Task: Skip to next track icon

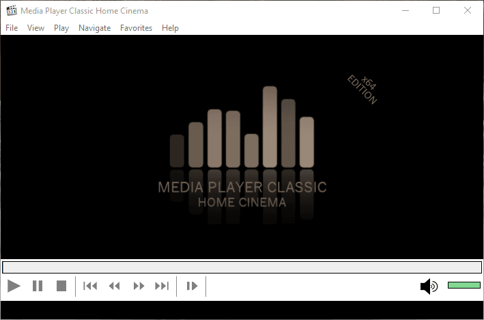Action: (x=162, y=286)
